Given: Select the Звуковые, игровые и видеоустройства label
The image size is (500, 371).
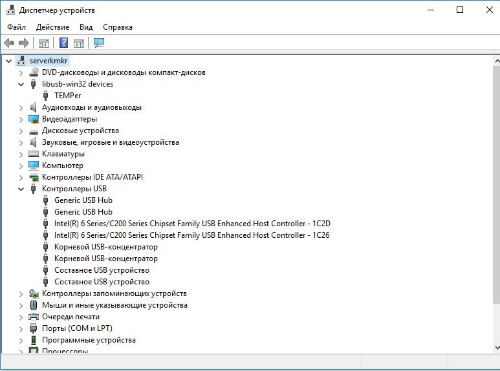Looking at the screenshot, I should [x=111, y=142].
